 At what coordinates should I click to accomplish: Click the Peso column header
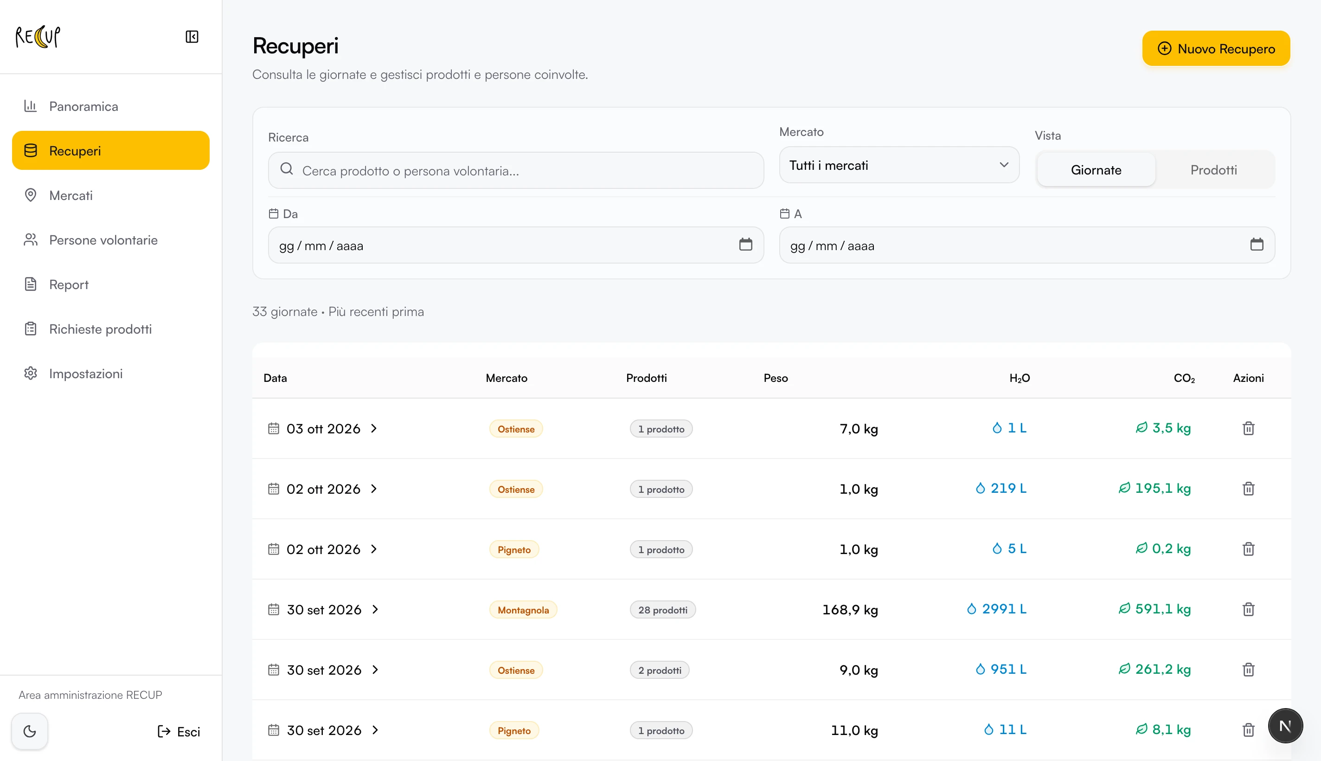pyautogui.click(x=776, y=378)
